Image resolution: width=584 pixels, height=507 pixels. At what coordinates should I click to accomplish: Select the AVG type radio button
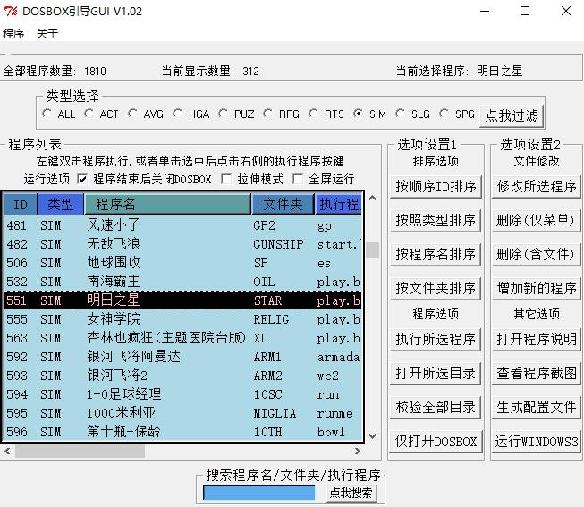click(x=132, y=114)
